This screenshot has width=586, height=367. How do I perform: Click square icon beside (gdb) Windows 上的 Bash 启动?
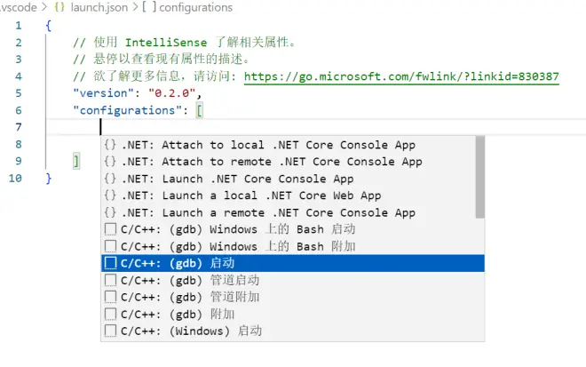(x=110, y=229)
